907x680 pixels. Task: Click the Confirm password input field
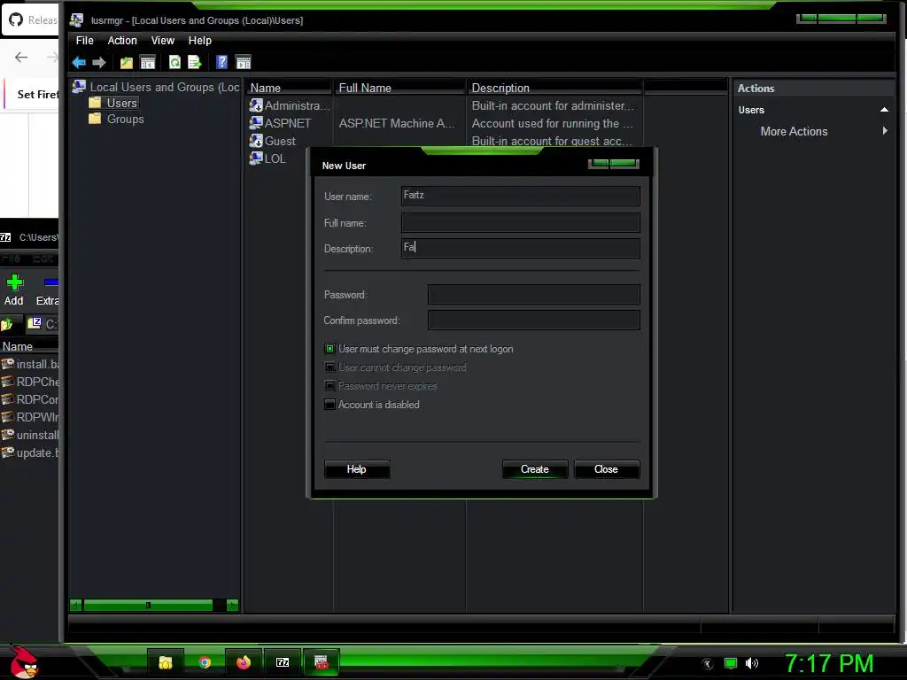click(534, 320)
